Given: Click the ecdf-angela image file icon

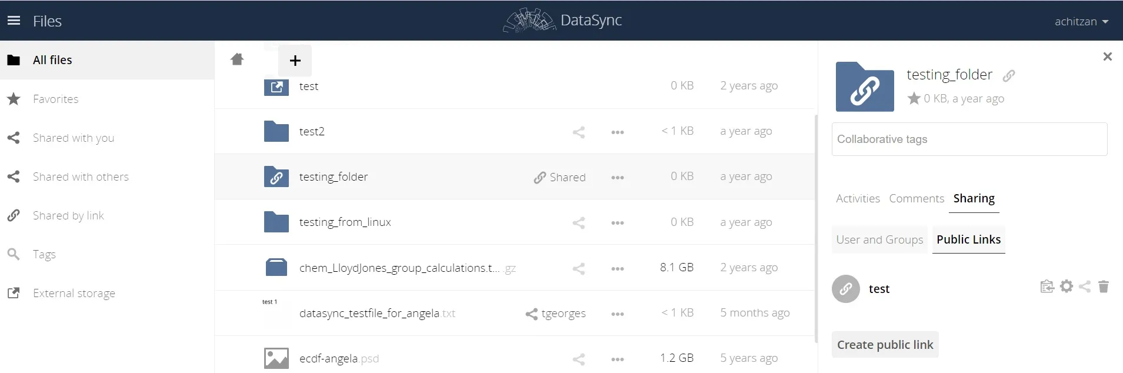Looking at the screenshot, I should (x=276, y=358).
